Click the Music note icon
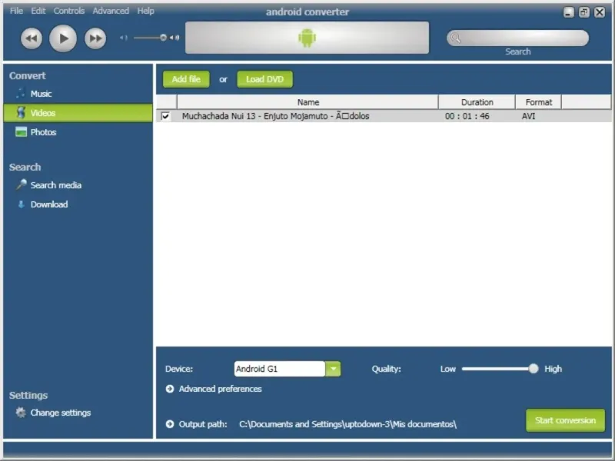The height and width of the screenshot is (461, 615). [x=21, y=93]
